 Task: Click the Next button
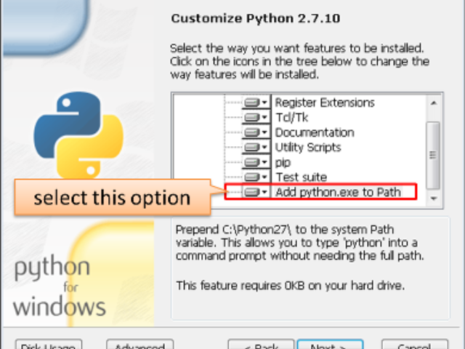330,344
